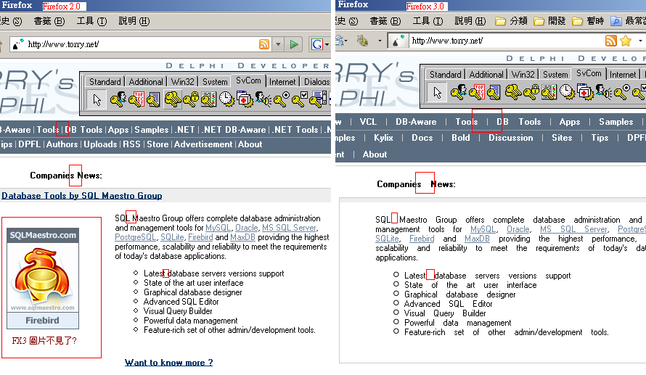Open the 工具 (T) menu in Firefox 2.0
This screenshot has height=375, width=646.
(91, 21)
